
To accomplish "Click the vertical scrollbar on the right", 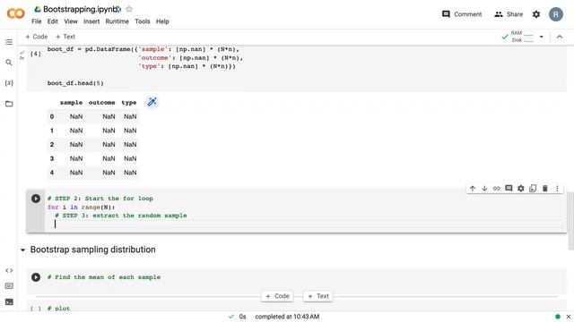I will click(570, 221).
